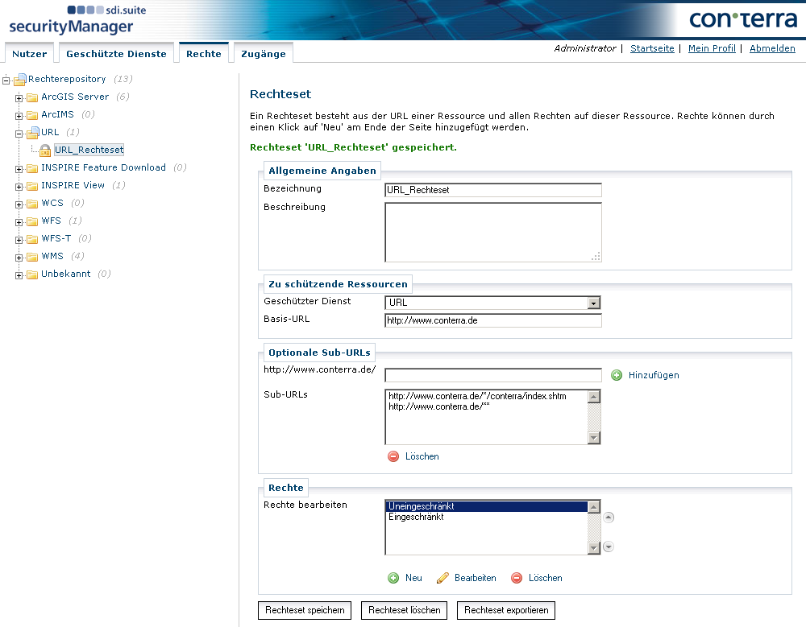Click the red Löschen icon under Rechte

point(517,578)
